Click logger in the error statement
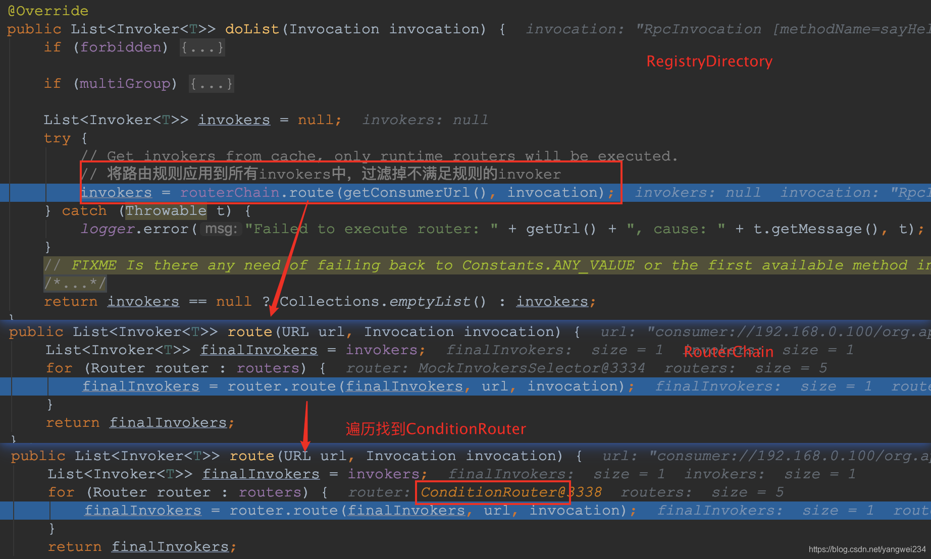This screenshot has height=559, width=931. coord(108,229)
